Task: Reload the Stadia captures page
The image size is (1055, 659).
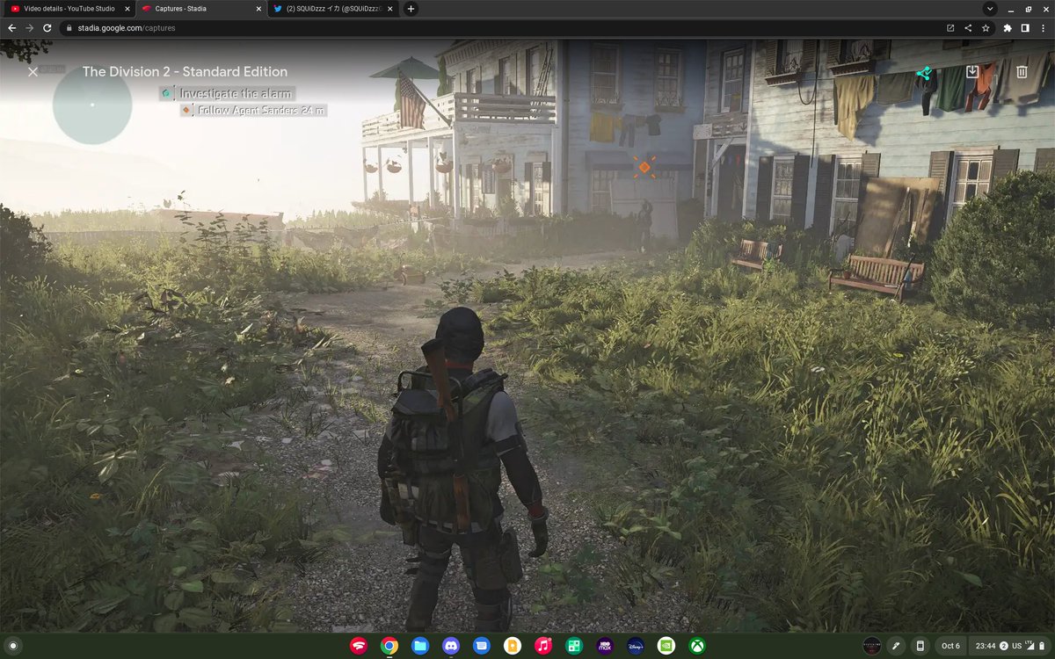Action: (x=47, y=27)
